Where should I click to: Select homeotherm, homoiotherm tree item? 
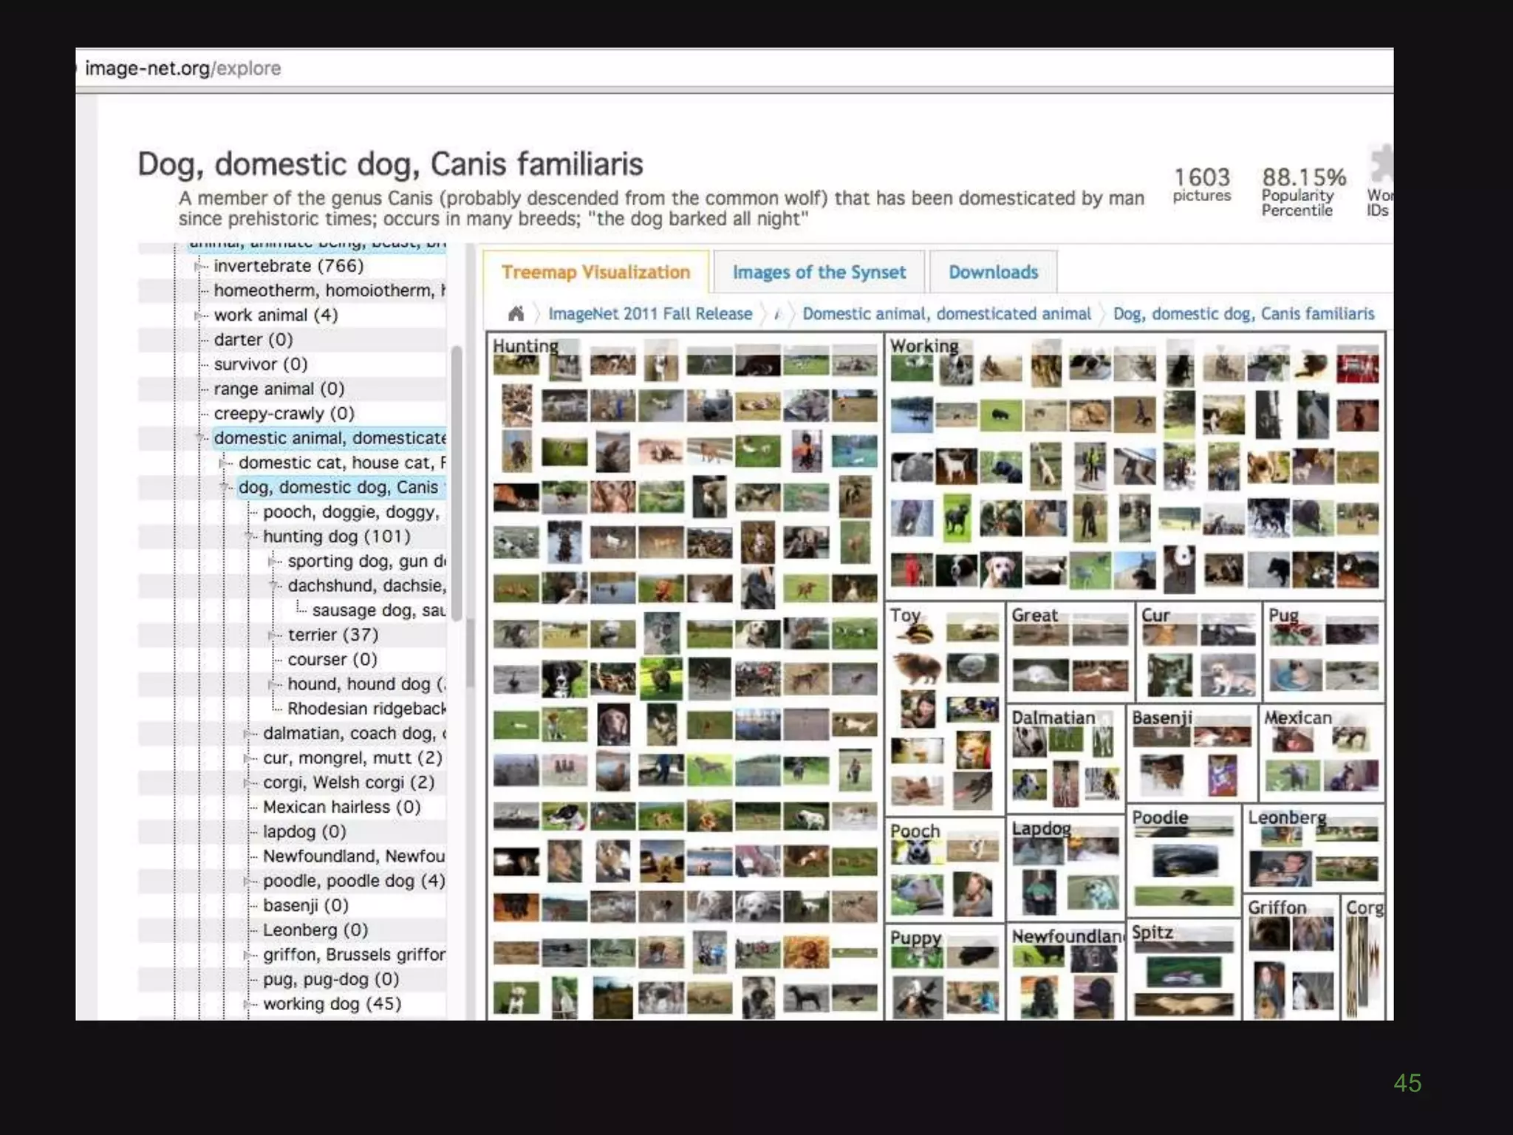pyautogui.click(x=329, y=290)
